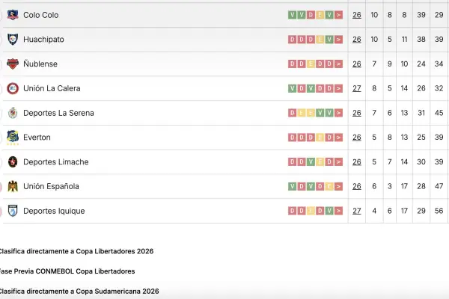
Task: Expand Deportes Limache's form arrow
Action: tap(338, 162)
